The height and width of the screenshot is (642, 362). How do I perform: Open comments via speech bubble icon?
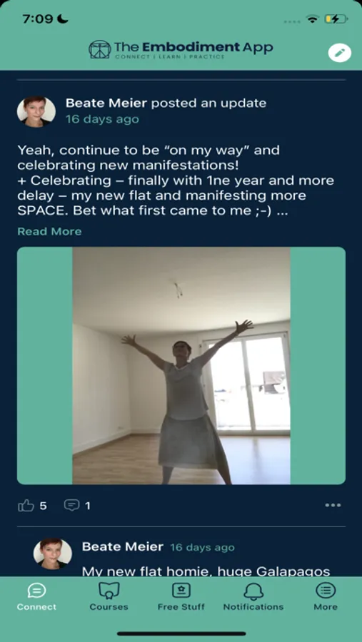coord(71,505)
